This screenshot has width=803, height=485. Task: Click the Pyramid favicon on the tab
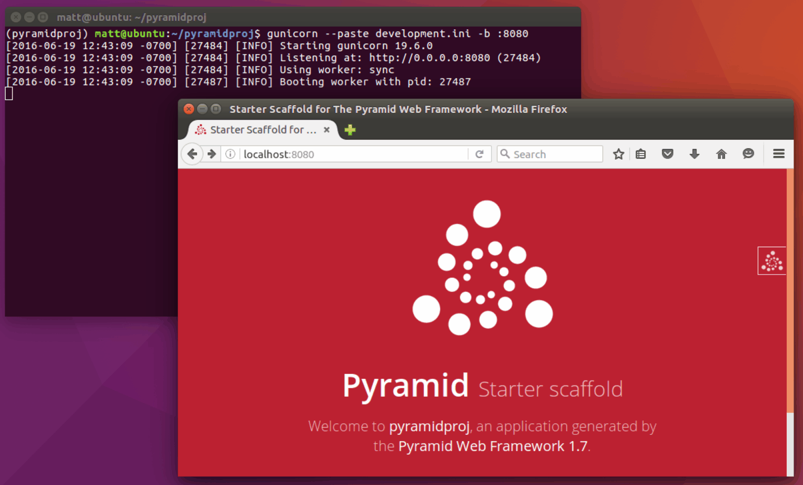click(201, 130)
